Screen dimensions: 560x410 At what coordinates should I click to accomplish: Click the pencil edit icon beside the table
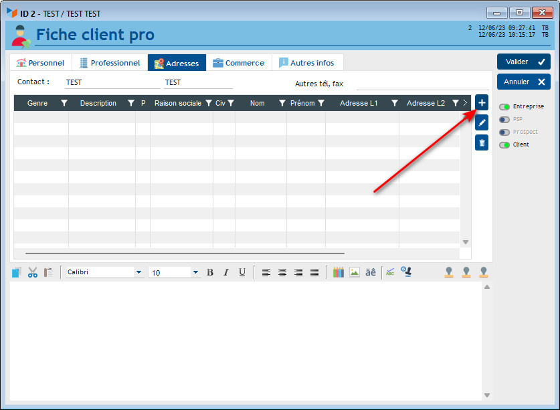(x=482, y=123)
